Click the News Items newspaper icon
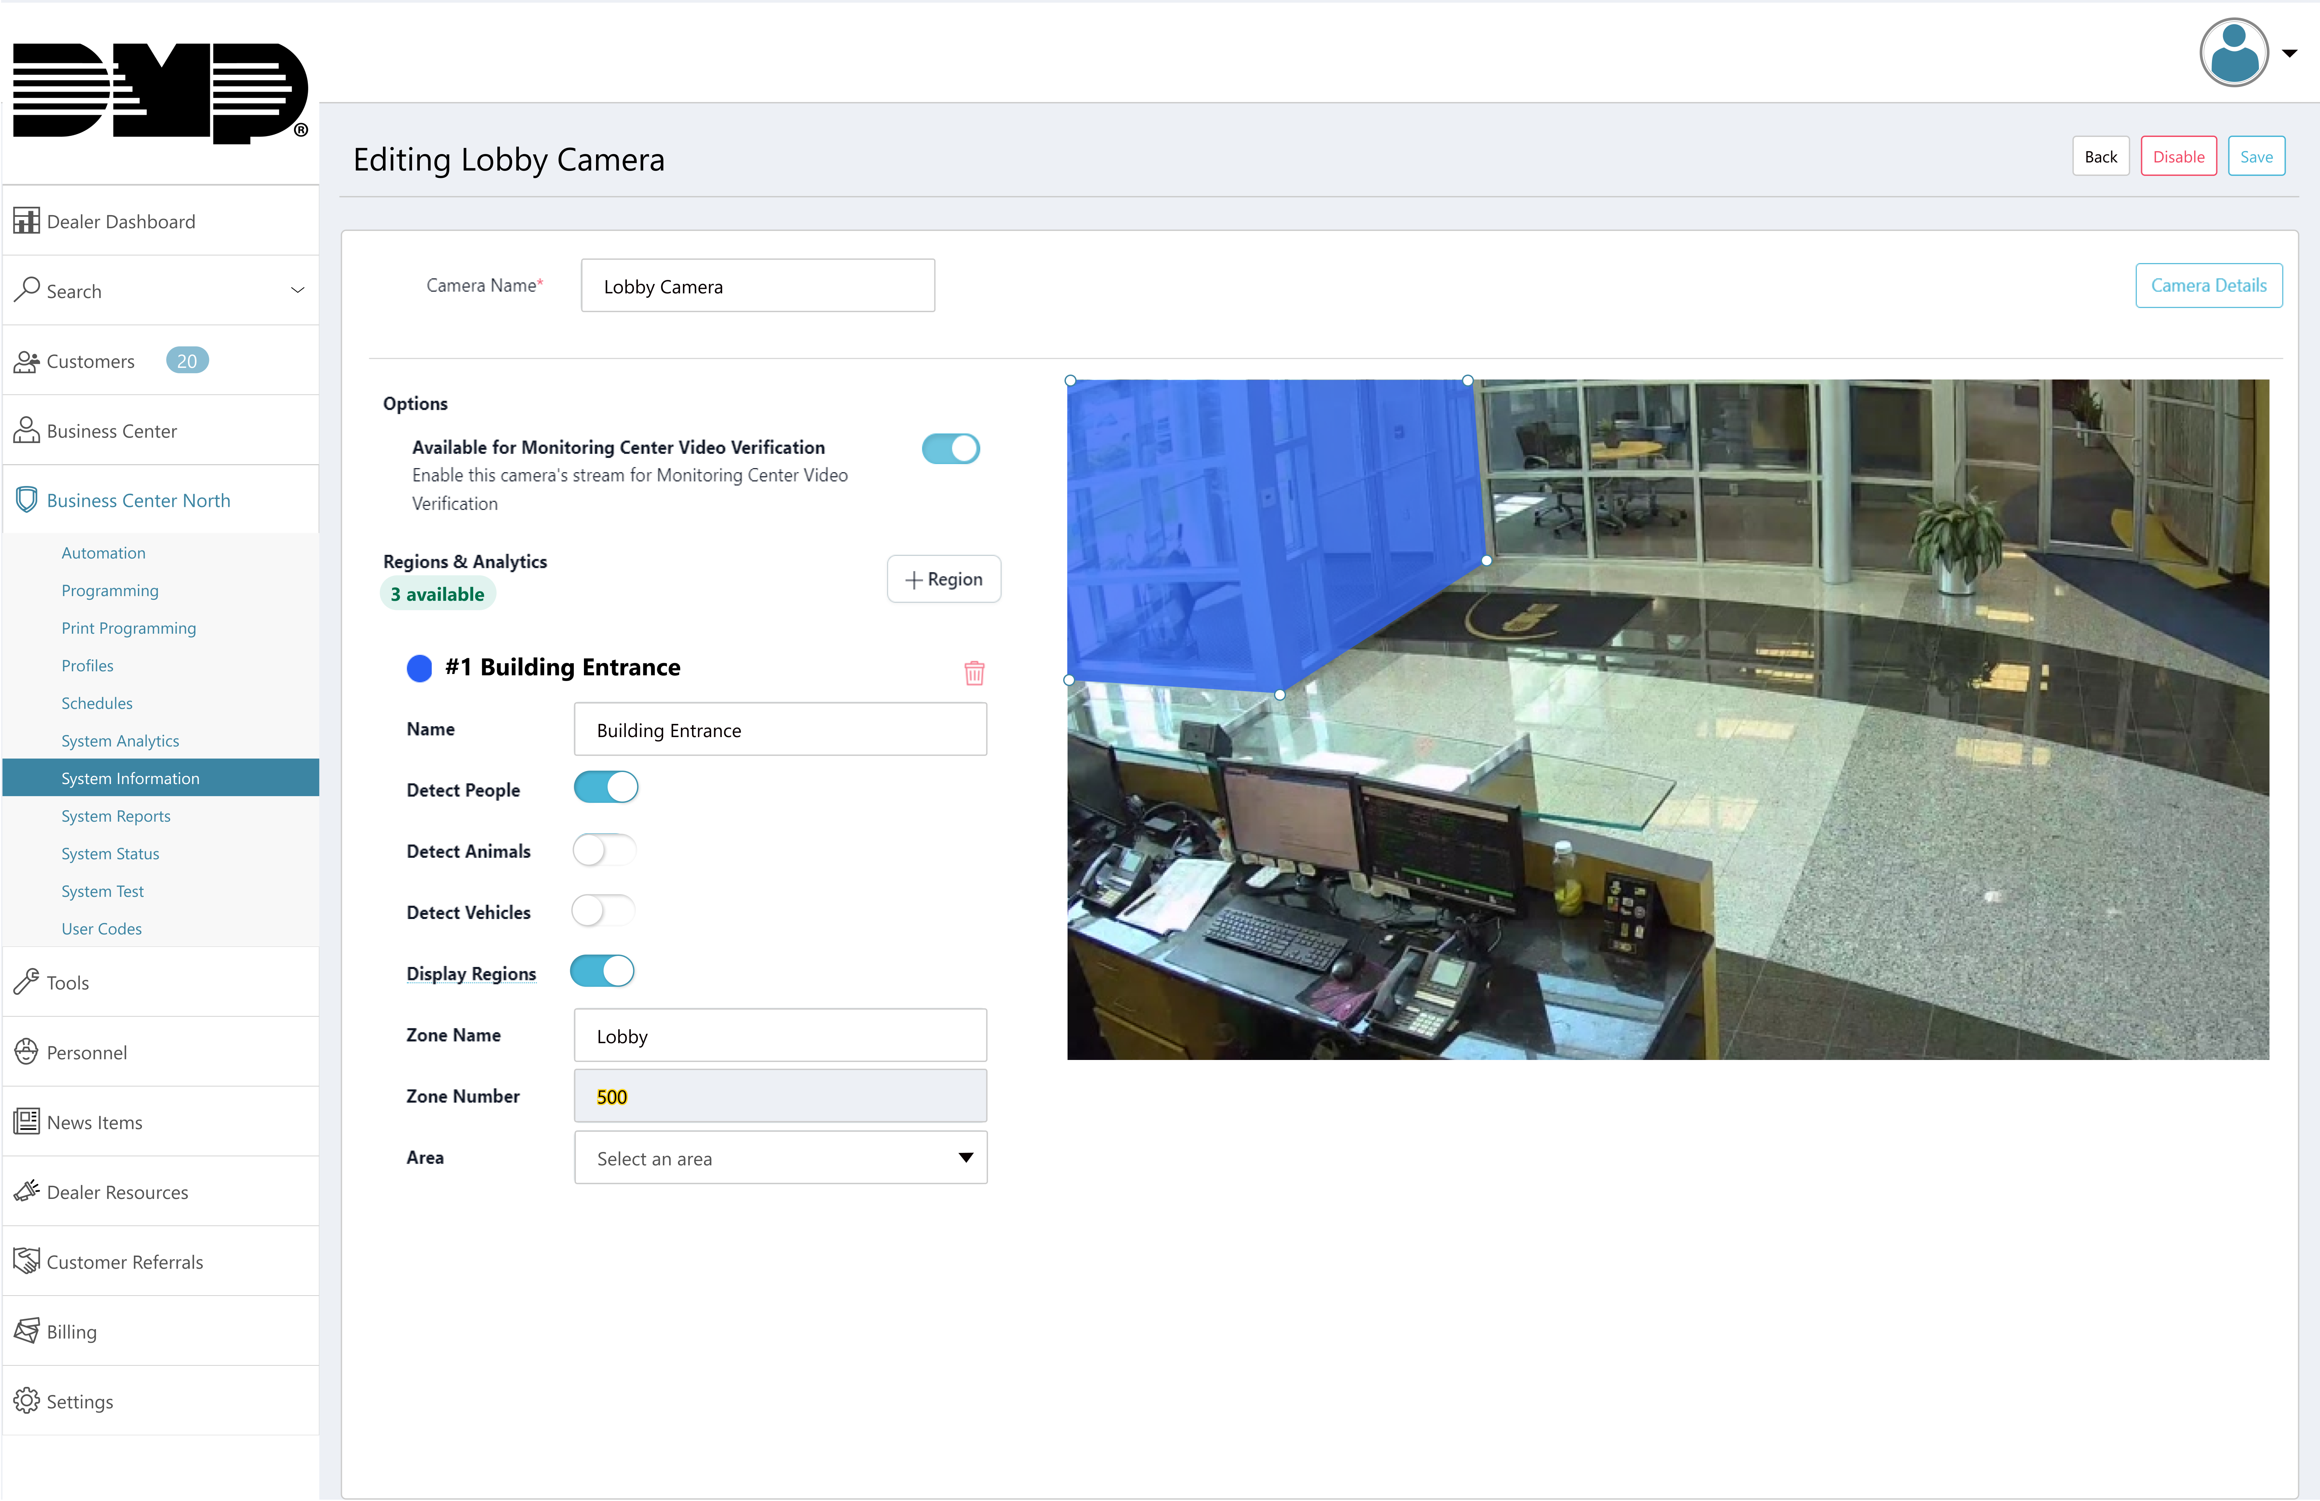Viewport: 2320px width, 1501px height. tap(26, 1121)
